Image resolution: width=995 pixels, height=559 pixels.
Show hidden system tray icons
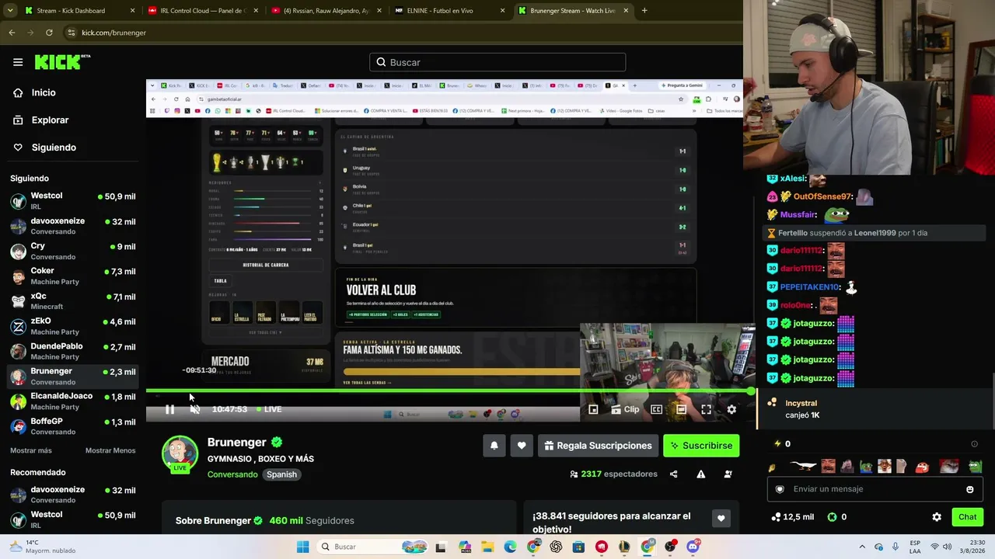(861, 547)
